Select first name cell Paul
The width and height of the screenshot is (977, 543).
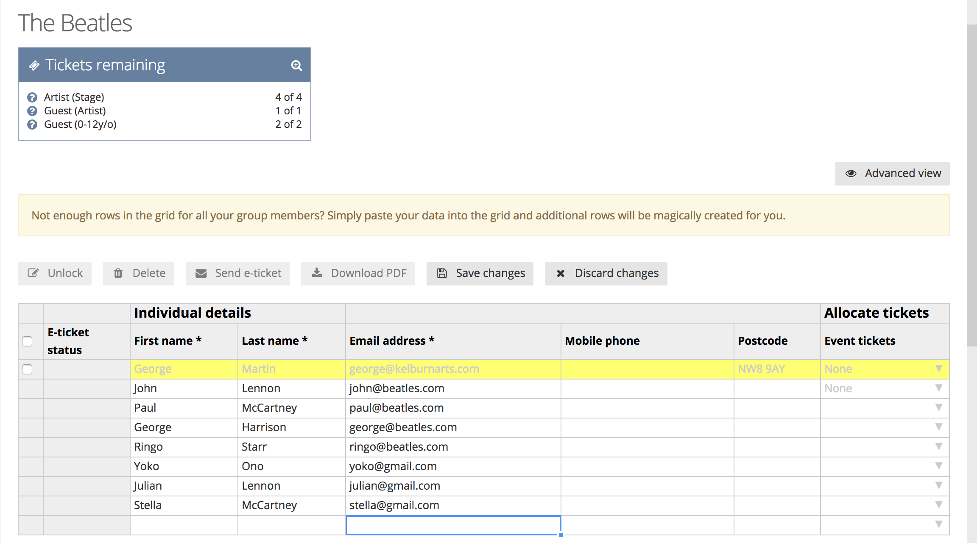pos(184,408)
